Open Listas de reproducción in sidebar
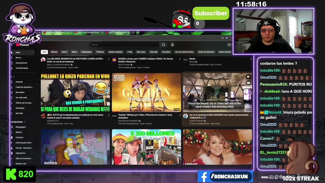Screen dimensions: 325x183 pos(22,87)
